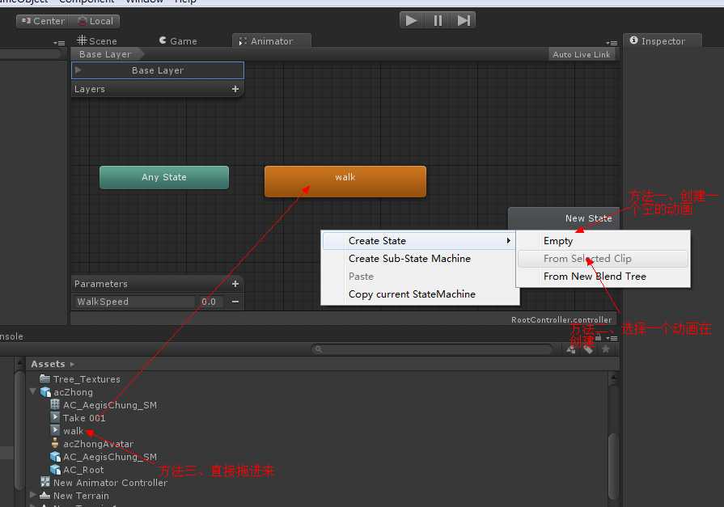Select the Base Layer entry in layers list

coord(158,70)
